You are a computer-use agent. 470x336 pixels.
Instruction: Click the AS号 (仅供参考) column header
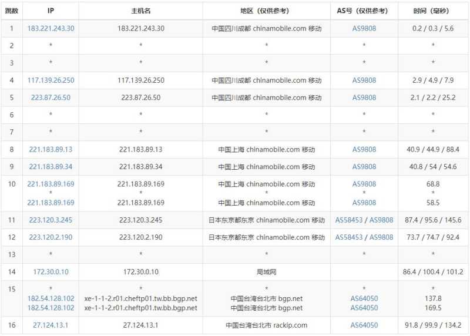[364, 11]
